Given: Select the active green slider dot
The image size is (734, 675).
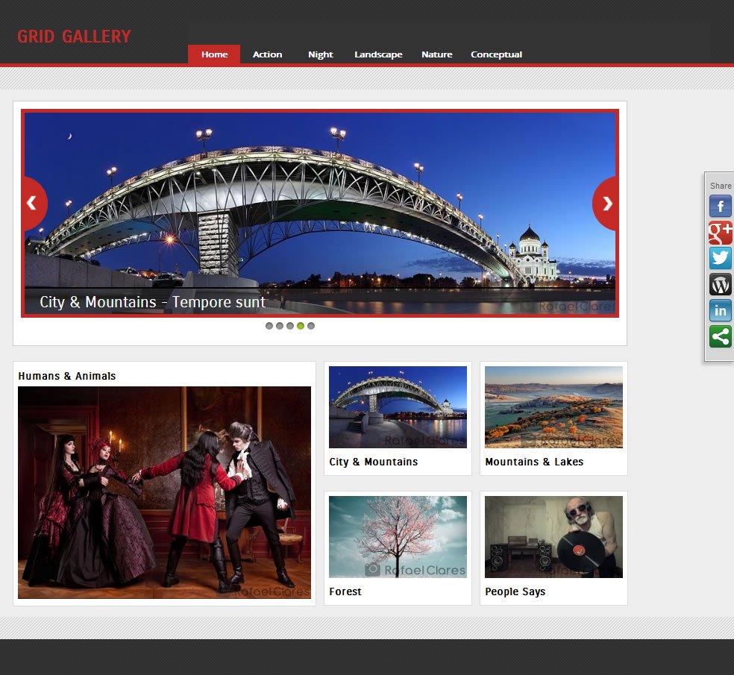Looking at the screenshot, I should pyautogui.click(x=301, y=326).
